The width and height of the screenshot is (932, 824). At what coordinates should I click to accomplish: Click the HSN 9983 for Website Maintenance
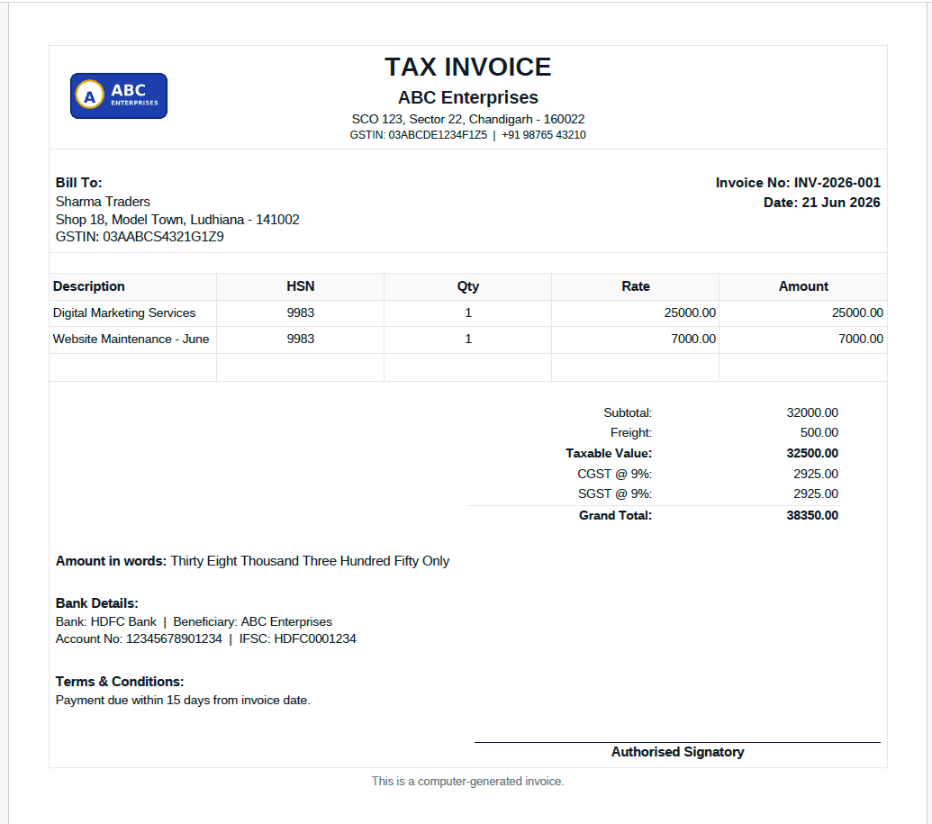[300, 339]
